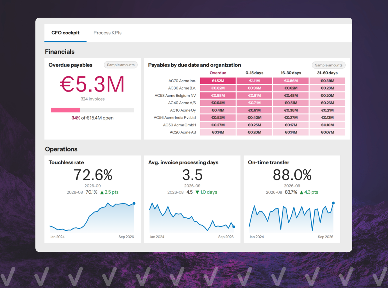Select the CFO cockpit tab
Viewport: 388px width, 288px height.
pyautogui.click(x=65, y=33)
